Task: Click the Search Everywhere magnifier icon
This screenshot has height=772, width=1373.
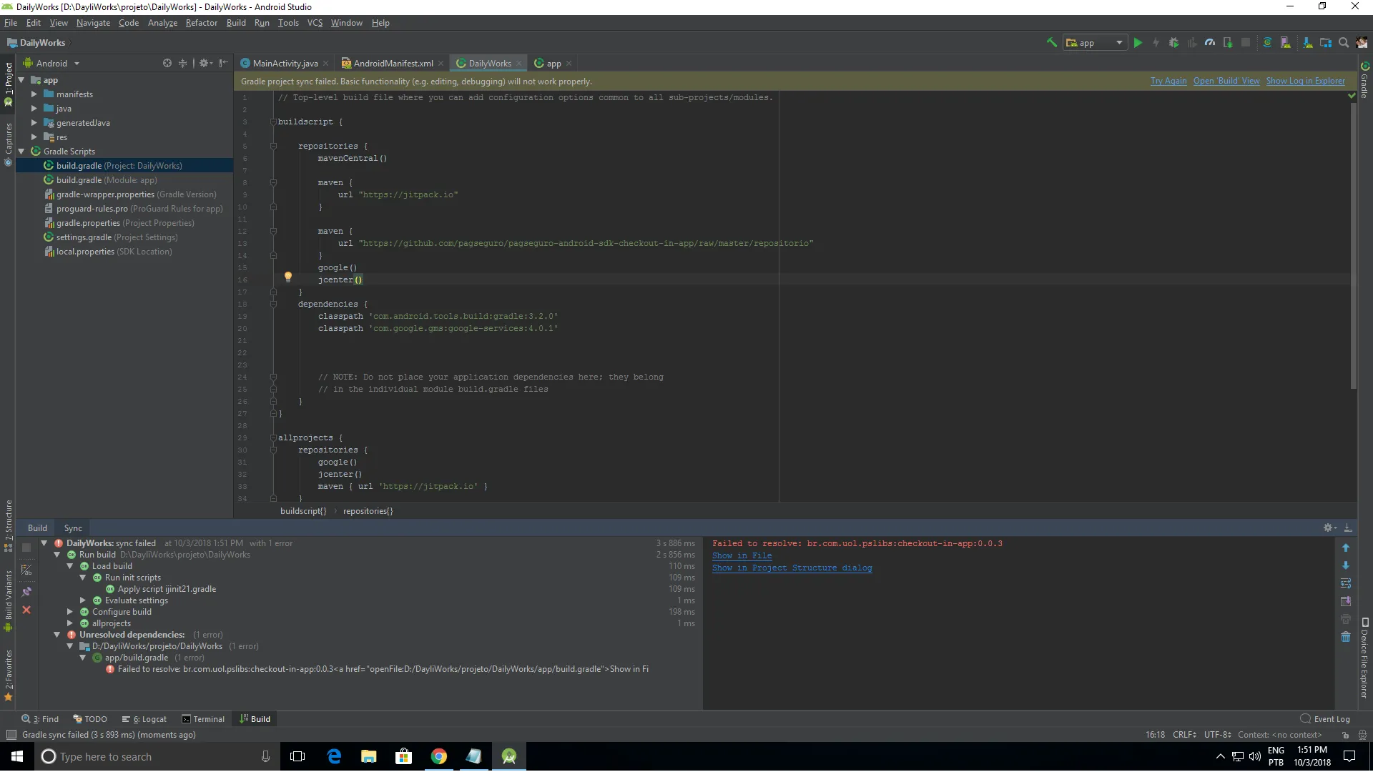Action: click(x=1344, y=43)
